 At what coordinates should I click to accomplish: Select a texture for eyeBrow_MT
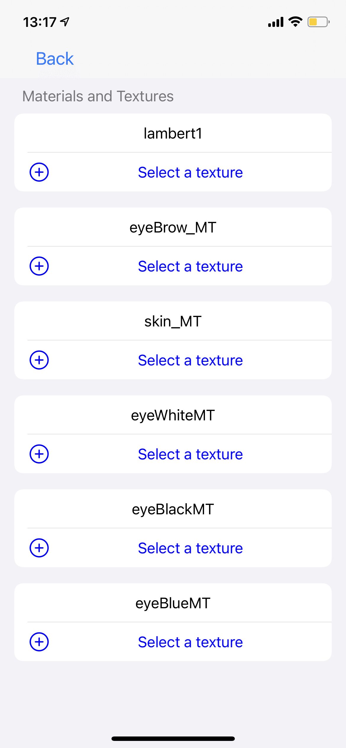click(190, 266)
